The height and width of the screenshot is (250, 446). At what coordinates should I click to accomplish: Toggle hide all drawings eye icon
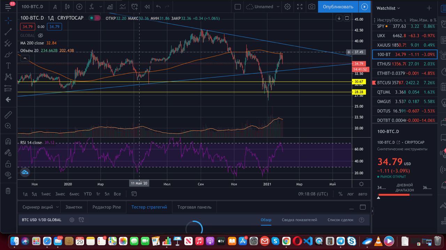point(8,175)
